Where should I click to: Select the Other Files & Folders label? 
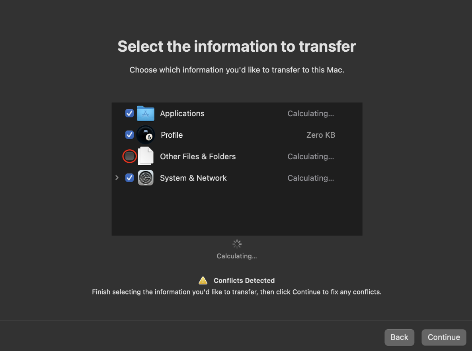click(198, 156)
